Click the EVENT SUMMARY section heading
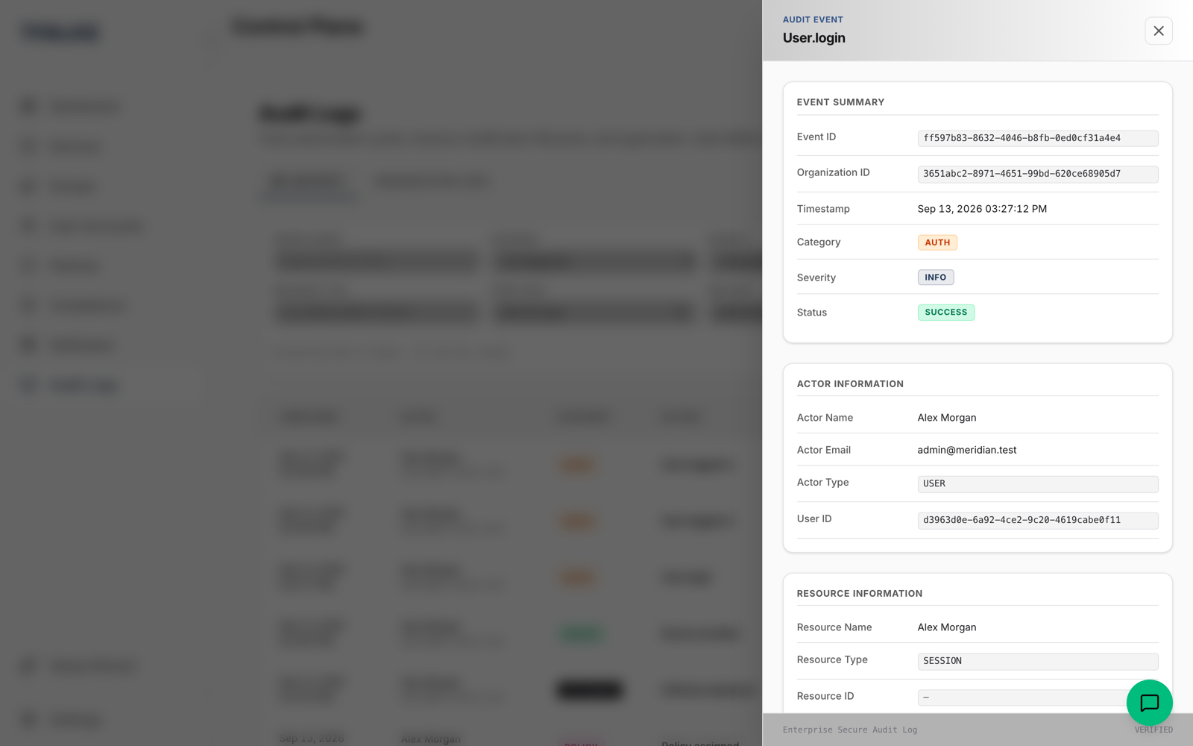The width and height of the screenshot is (1193, 746). [840, 102]
